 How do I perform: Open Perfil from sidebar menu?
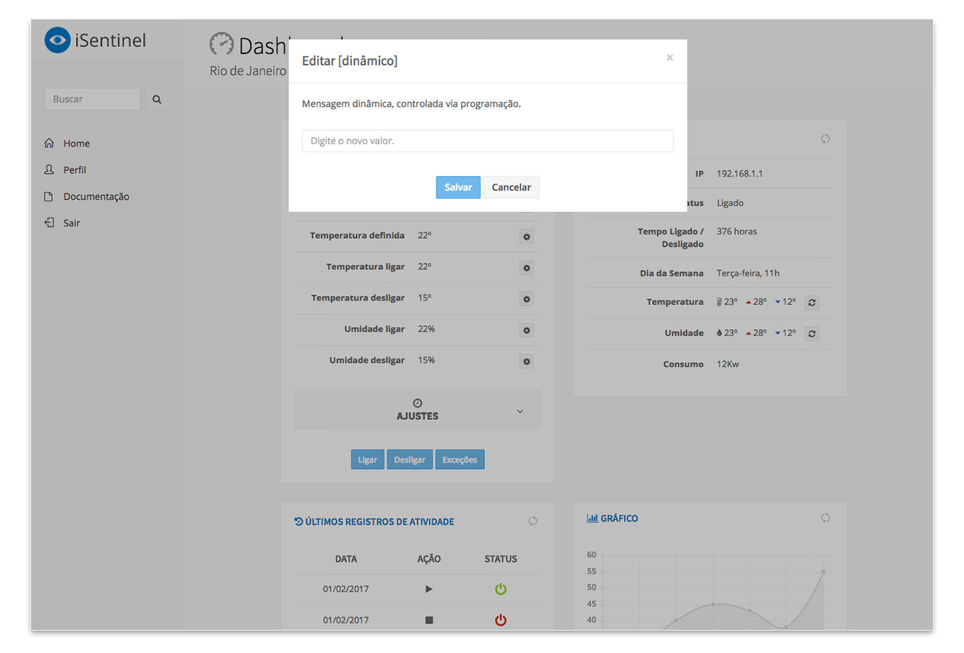point(74,170)
